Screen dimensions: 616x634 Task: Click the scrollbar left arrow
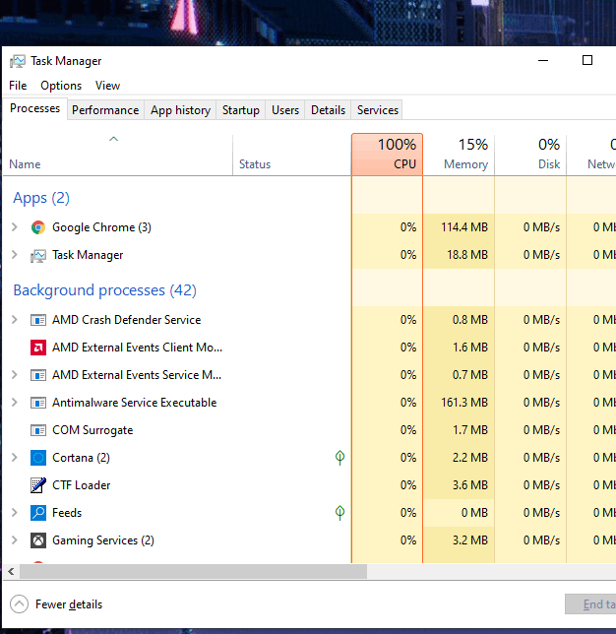[11, 571]
